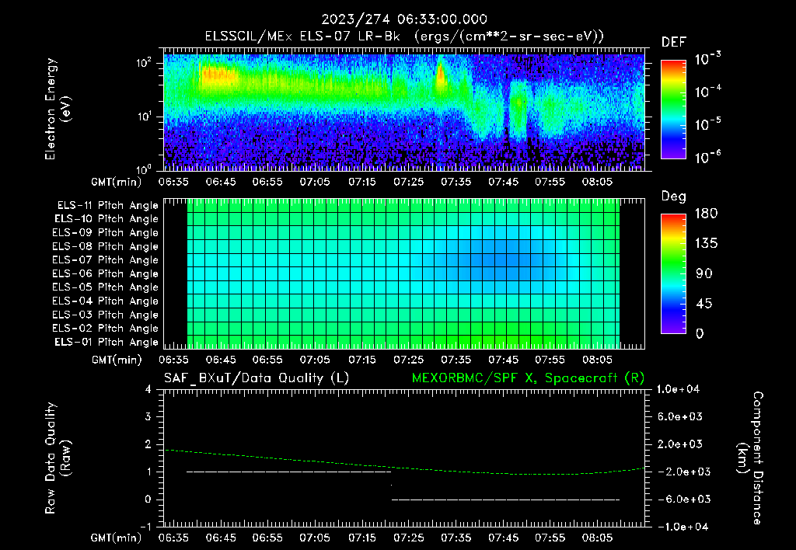Click the red high-flux spot near 06:45 in spectrogram
This screenshot has height=550, width=796.
click(x=218, y=76)
